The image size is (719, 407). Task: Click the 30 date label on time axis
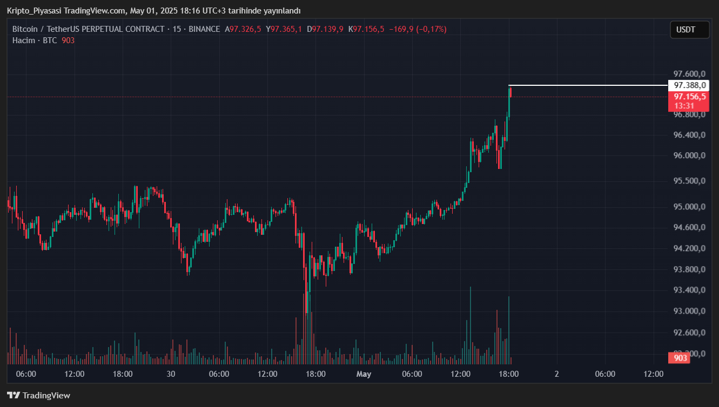pyautogui.click(x=171, y=374)
